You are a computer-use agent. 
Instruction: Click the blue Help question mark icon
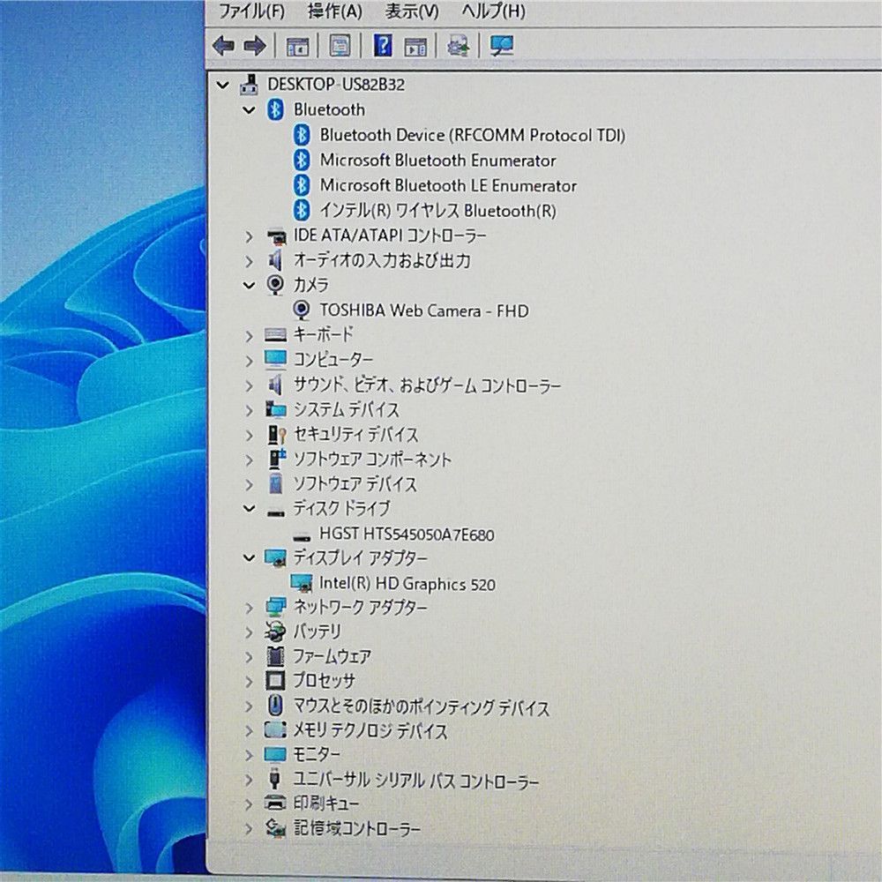[x=383, y=46]
